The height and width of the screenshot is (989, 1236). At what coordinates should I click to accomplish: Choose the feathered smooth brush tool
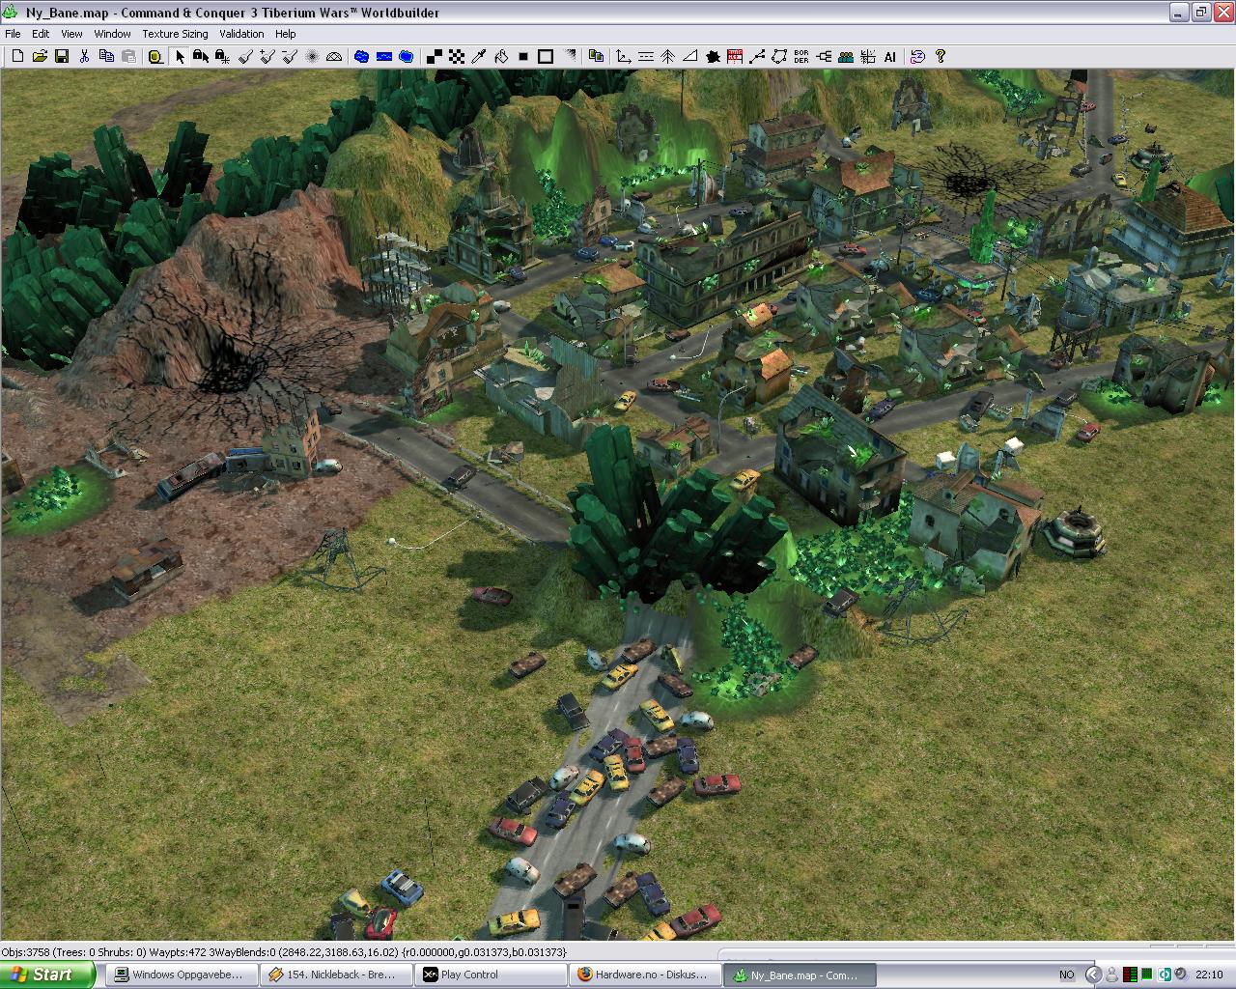(x=312, y=56)
